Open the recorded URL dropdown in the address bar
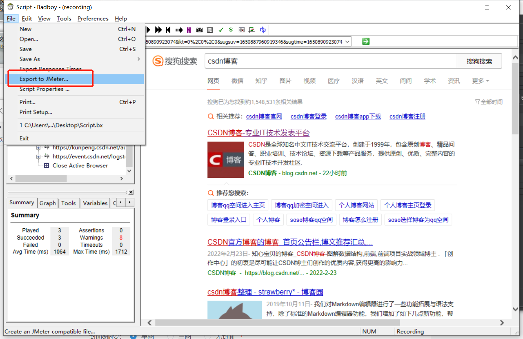The height and width of the screenshot is (339, 523). point(348,41)
